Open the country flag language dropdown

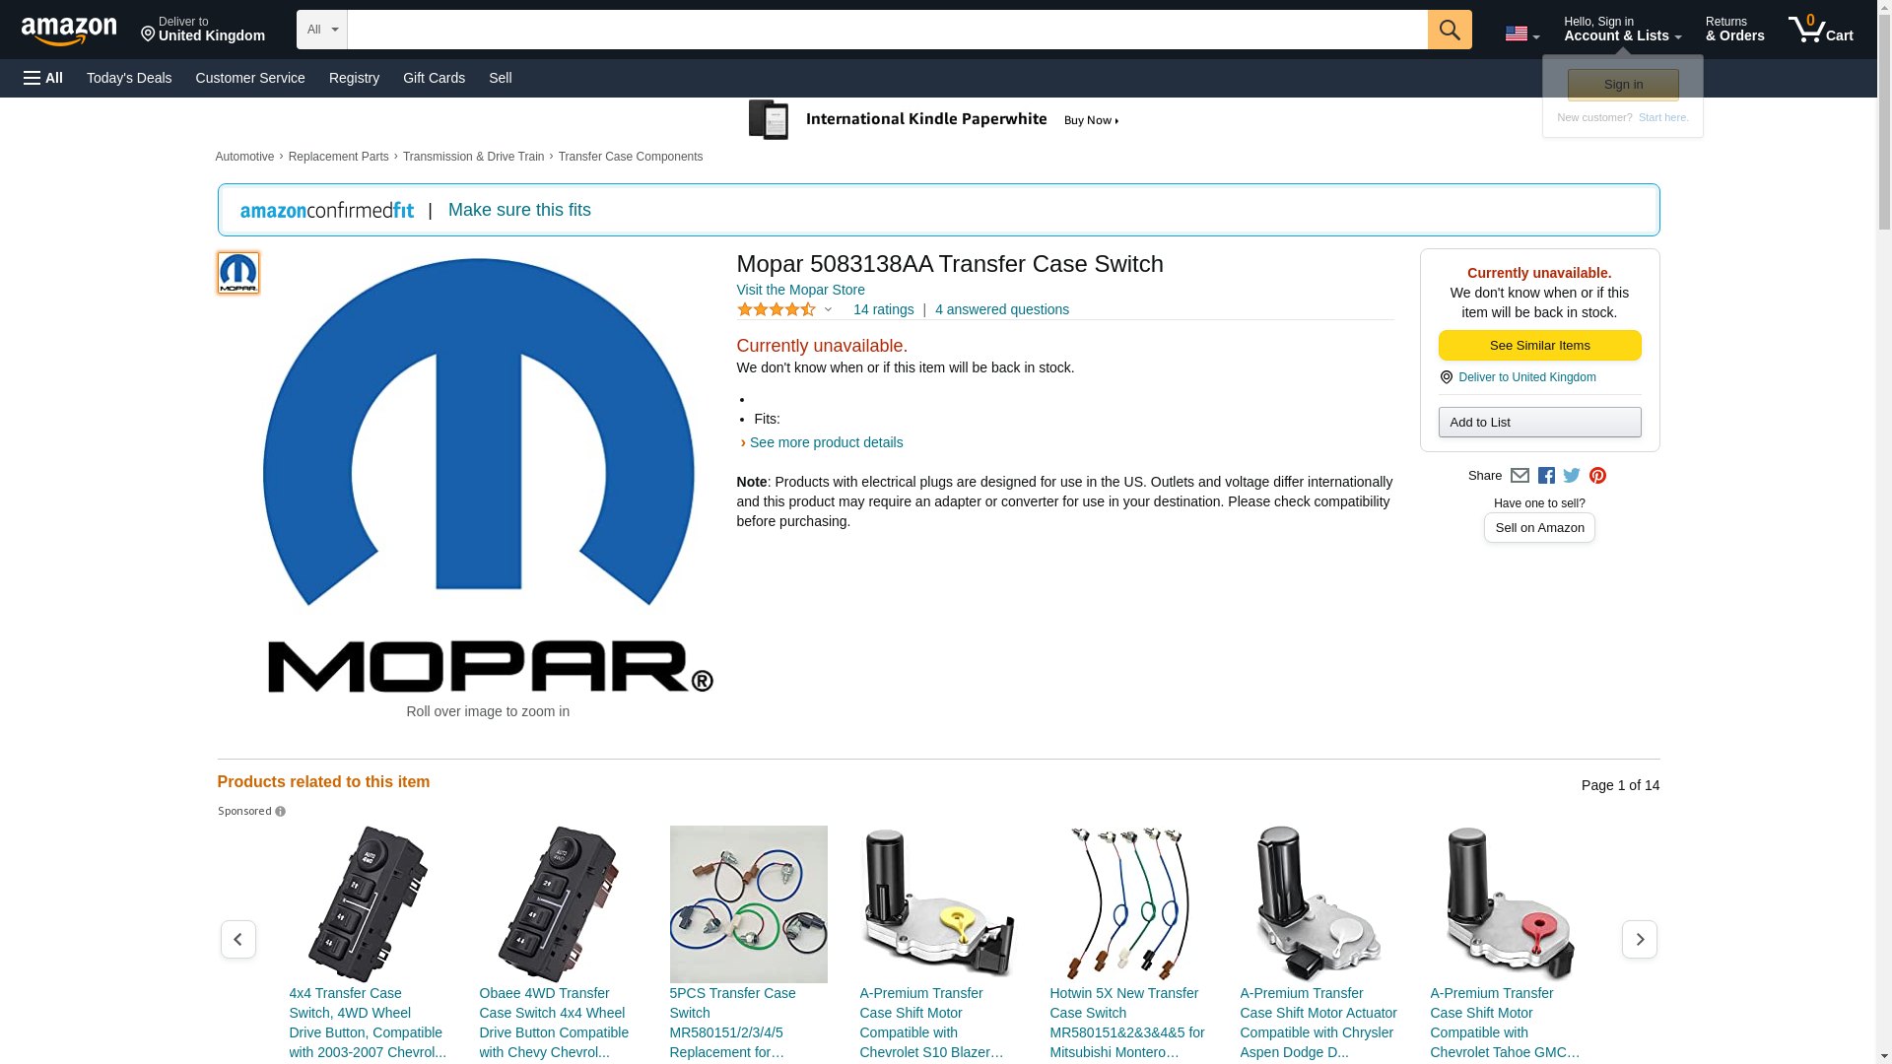click(1521, 33)
